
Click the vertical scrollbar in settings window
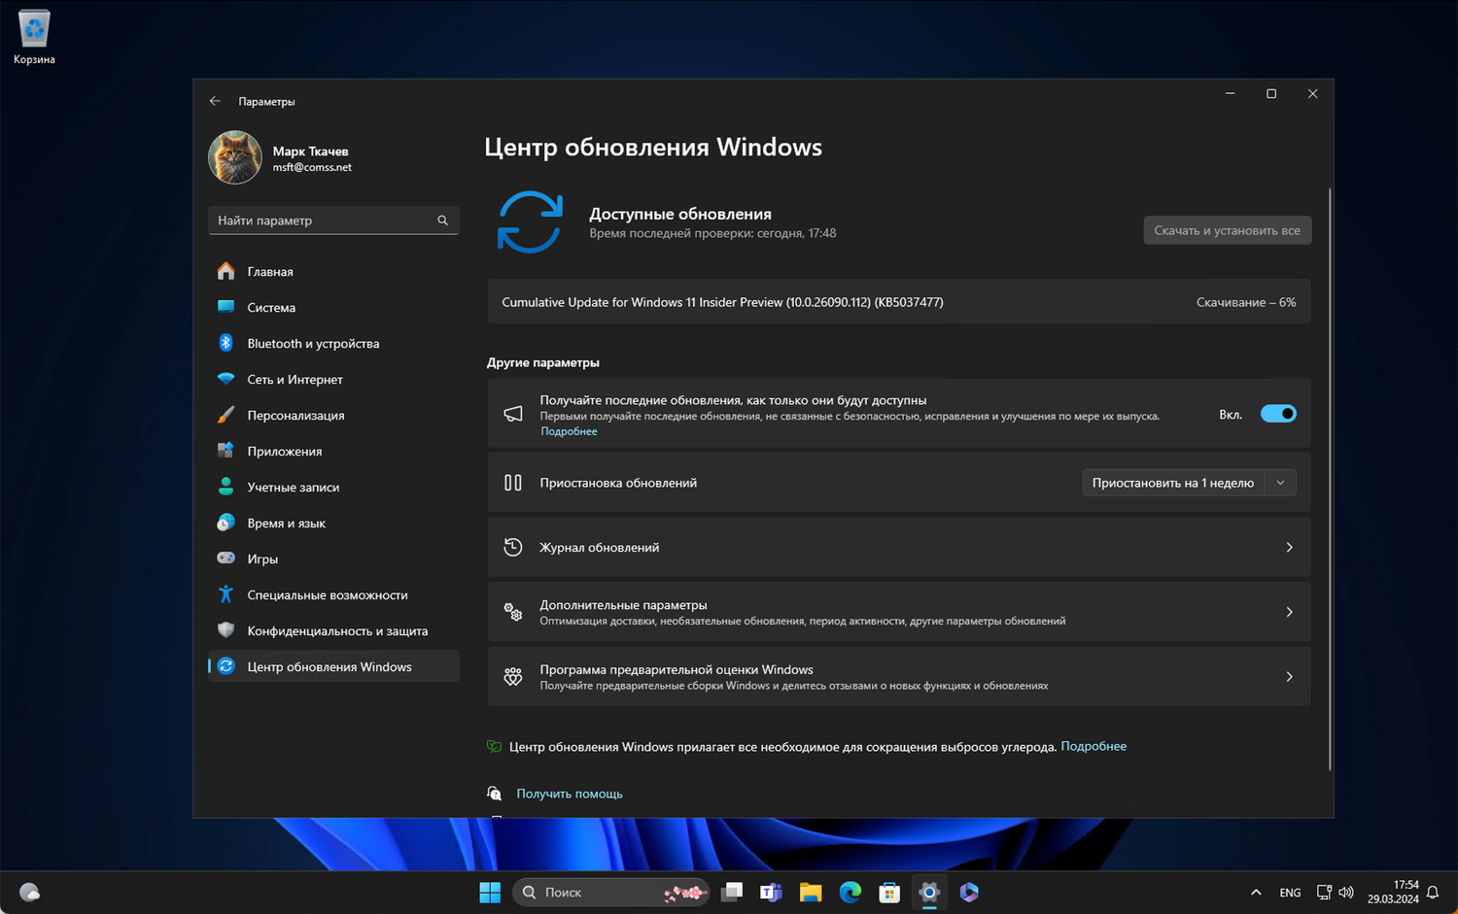coord(1329,476)
